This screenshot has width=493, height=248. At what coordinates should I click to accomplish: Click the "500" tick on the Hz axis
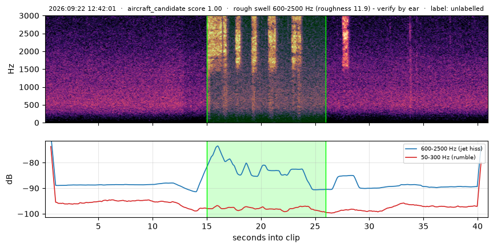[33, 105]
